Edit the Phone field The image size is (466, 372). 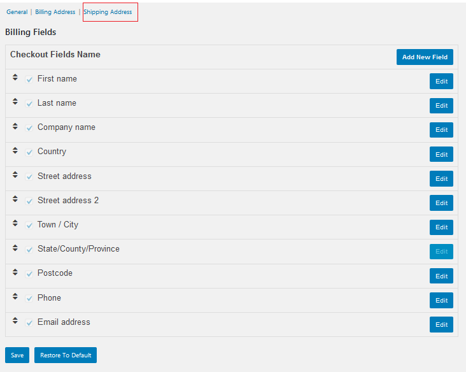[x=441, y=300]
